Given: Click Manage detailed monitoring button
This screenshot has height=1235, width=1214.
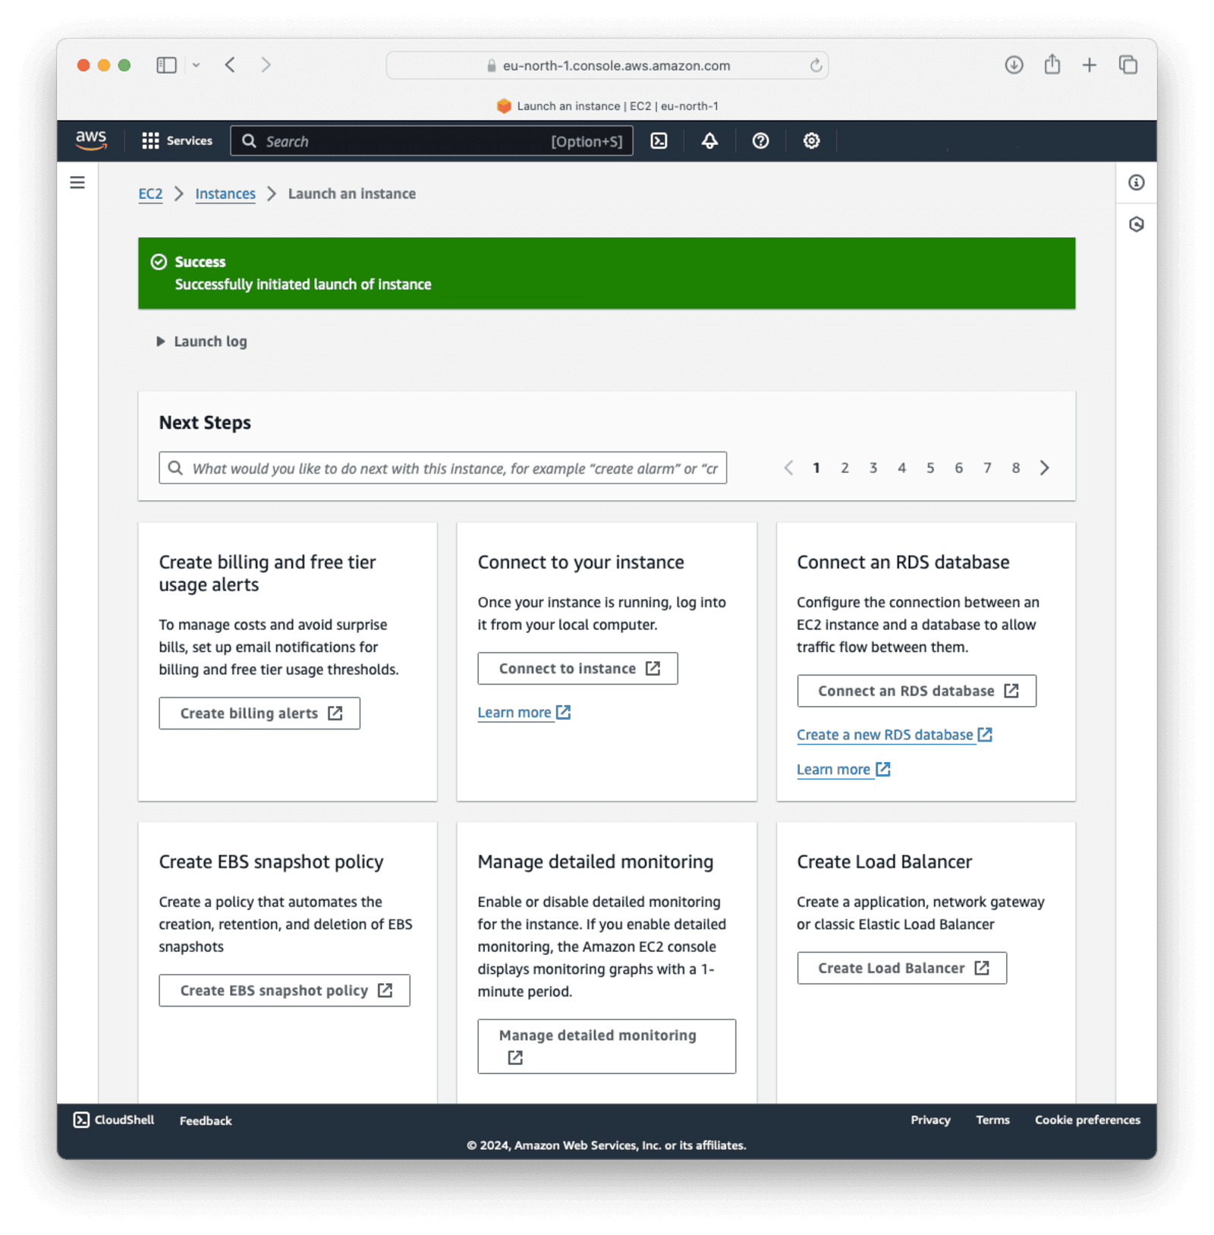Looking at the screenshot, I should click(x=606, y=1046).
